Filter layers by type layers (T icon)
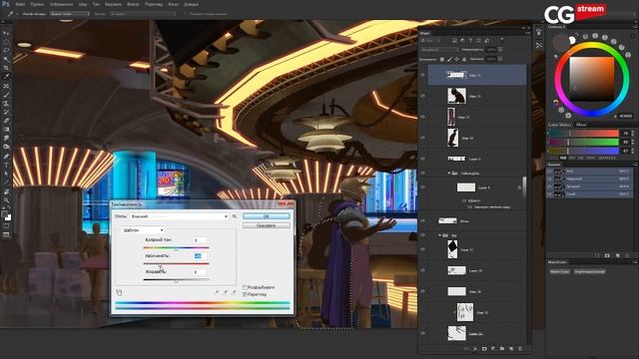Screen dimensions: 639x359 tap(470, 40)
